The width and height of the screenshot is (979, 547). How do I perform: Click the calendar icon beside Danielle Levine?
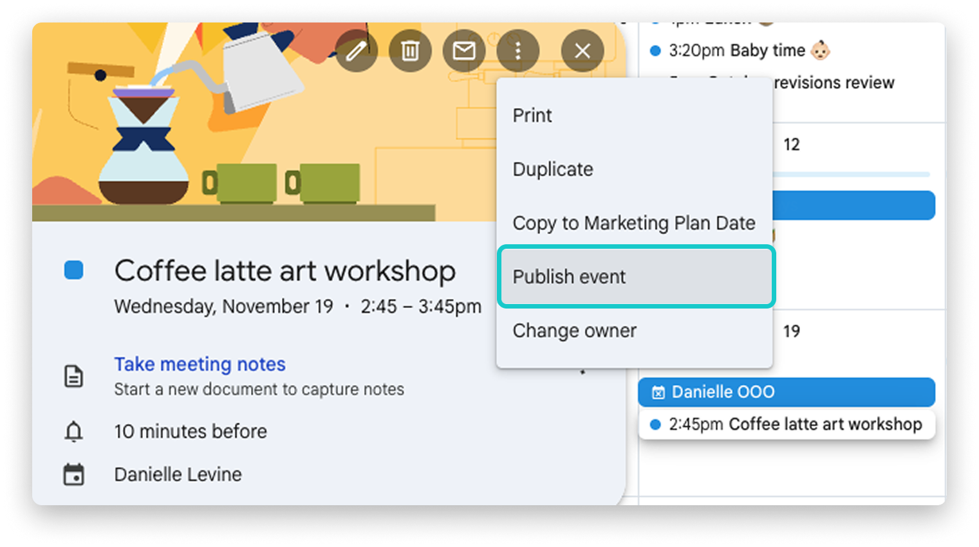[74, 475]
